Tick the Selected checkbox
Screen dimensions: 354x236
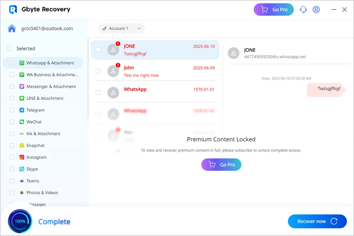(x=10, y=48)
